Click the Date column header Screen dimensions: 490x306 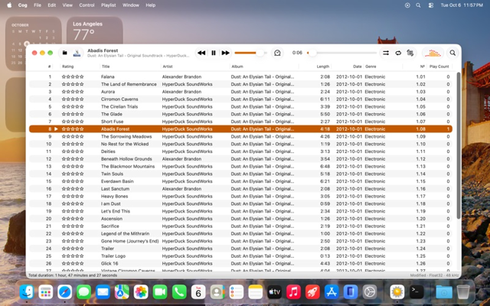(347, 67)
